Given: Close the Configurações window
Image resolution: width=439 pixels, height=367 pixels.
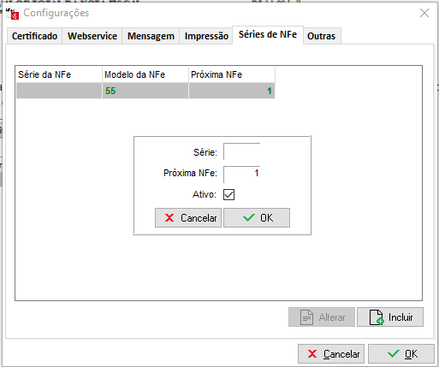Looking at the screenshot, I should click(424, 13).
